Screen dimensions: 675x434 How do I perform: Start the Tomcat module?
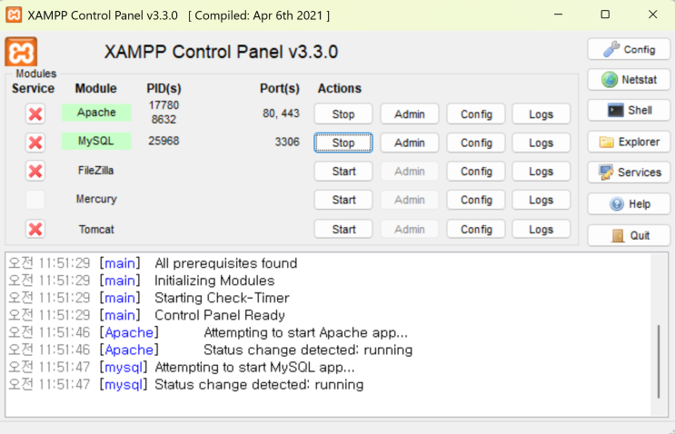[x=343, y=230]
